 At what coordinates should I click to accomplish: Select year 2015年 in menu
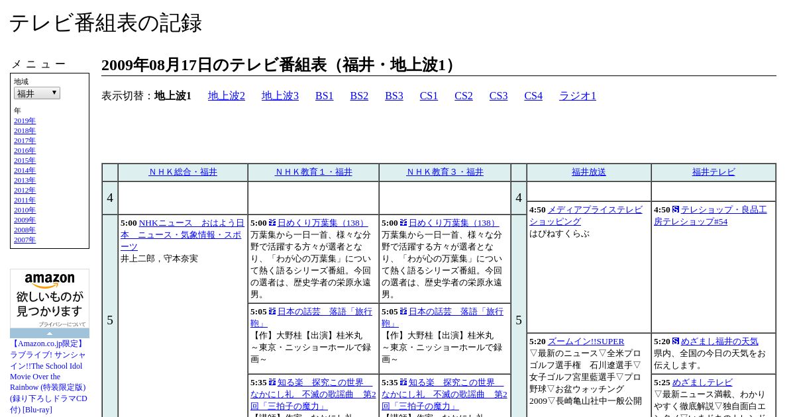point(25,161)
